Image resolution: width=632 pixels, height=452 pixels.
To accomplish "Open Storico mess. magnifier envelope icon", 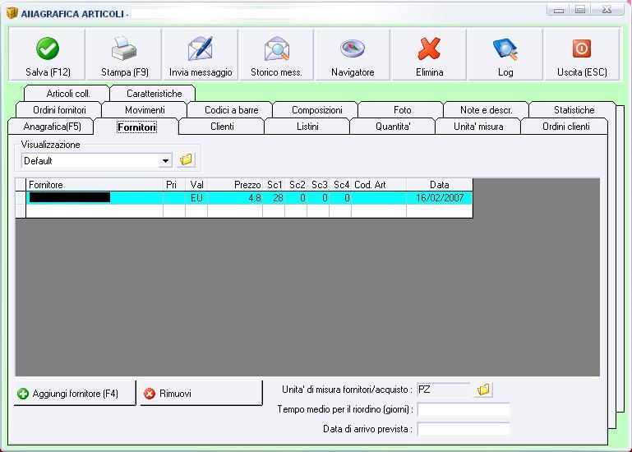I will pyautogui.click(x=276, y=48).
